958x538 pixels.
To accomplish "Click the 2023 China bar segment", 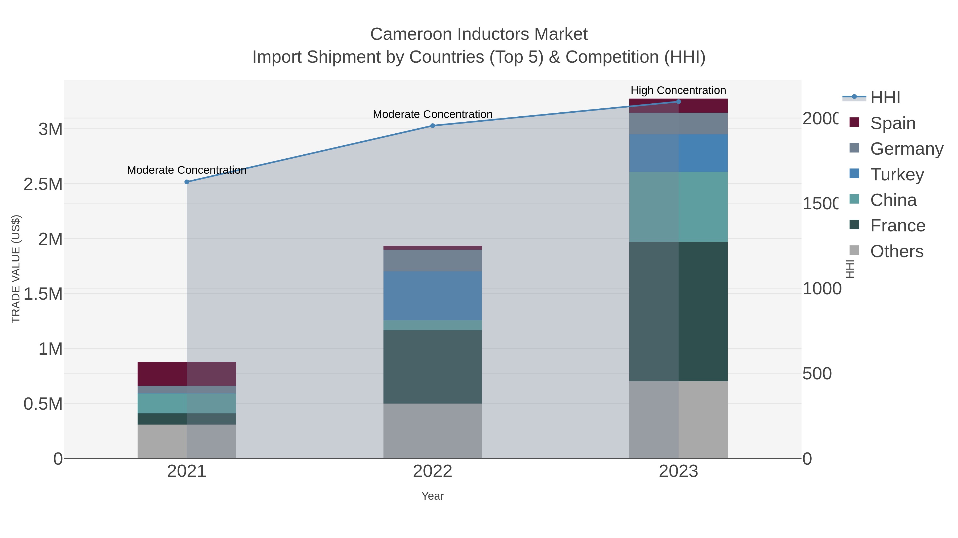I will [x=678, y=207].
